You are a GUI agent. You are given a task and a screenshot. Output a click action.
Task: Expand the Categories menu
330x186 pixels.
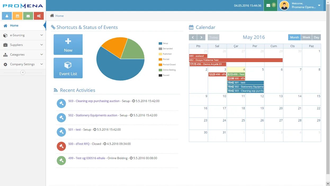pos(42,54)
